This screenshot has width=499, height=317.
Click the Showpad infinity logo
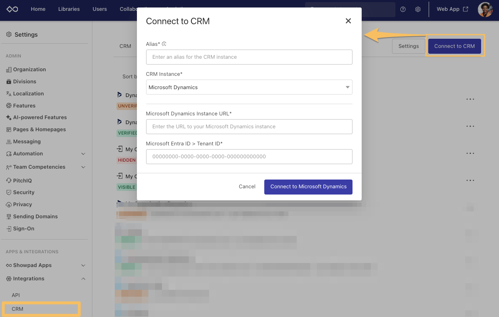tap(13, 9)
